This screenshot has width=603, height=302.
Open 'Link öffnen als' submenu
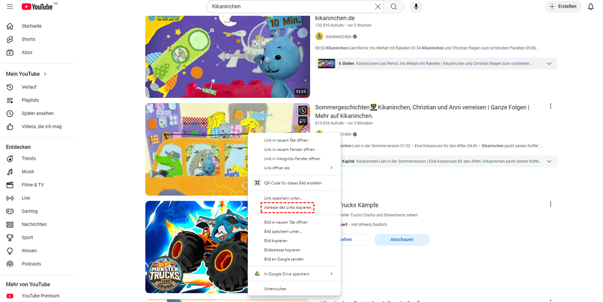point(294,168)
